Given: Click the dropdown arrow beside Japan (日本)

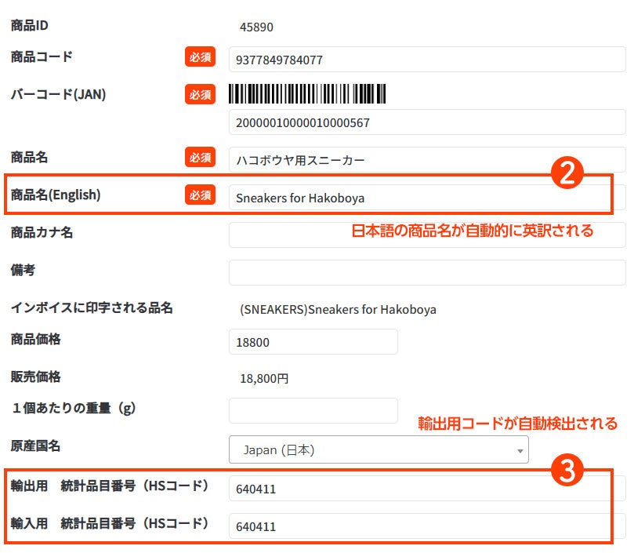Looking at the screenshot, I should coord(520,451).
